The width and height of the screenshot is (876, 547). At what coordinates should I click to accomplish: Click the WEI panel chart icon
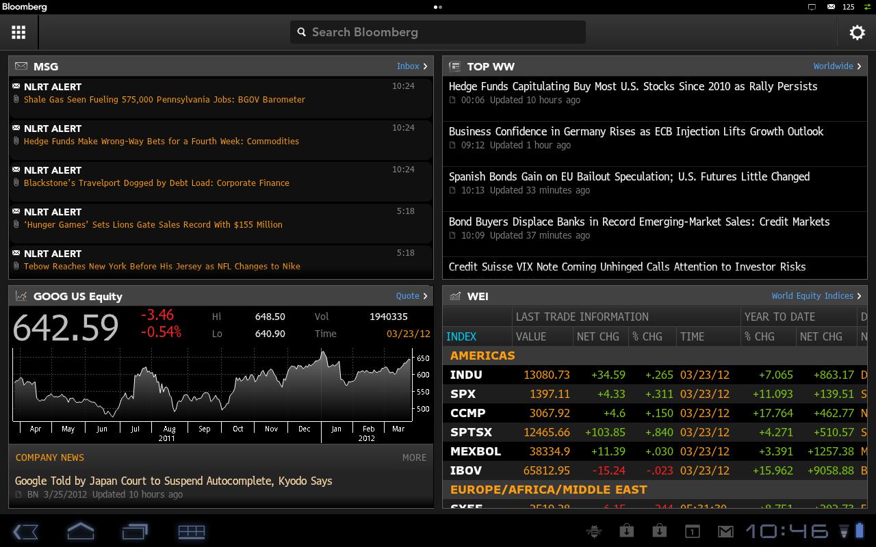pos(454,296)
